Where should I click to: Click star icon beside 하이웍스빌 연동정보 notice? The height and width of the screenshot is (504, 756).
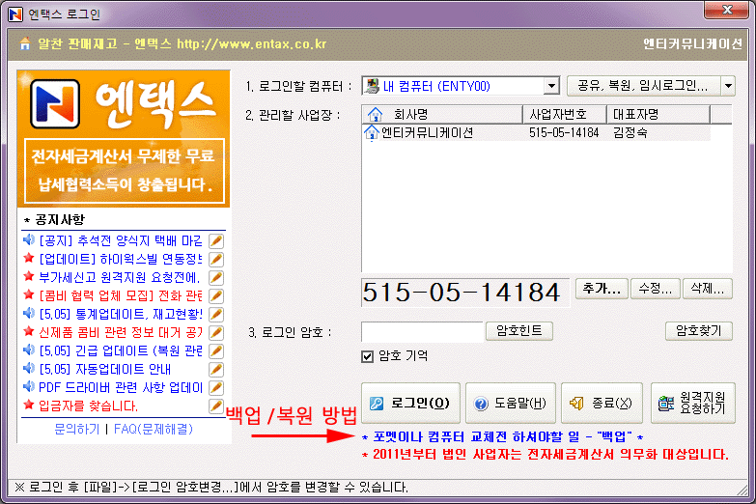pos(29,258)
